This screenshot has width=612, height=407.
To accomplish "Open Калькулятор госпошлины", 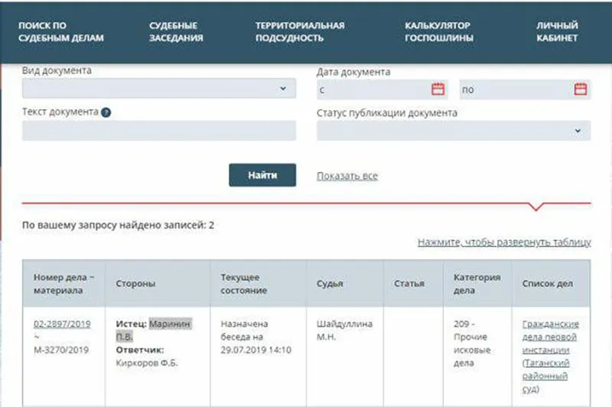I will [x=438, y=31].
